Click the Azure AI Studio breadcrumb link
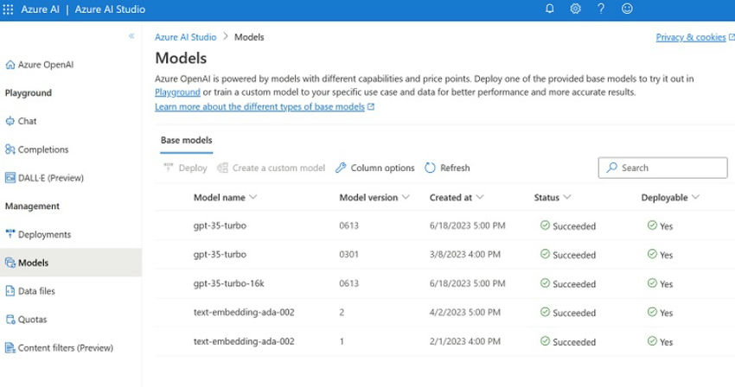 coord(186,37)
